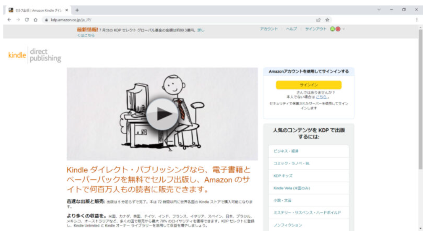Image resolution: width=430 pixels, height=245 pixels.
Task: Open the ノンフィクション category
Action: (x=308, y=225)
